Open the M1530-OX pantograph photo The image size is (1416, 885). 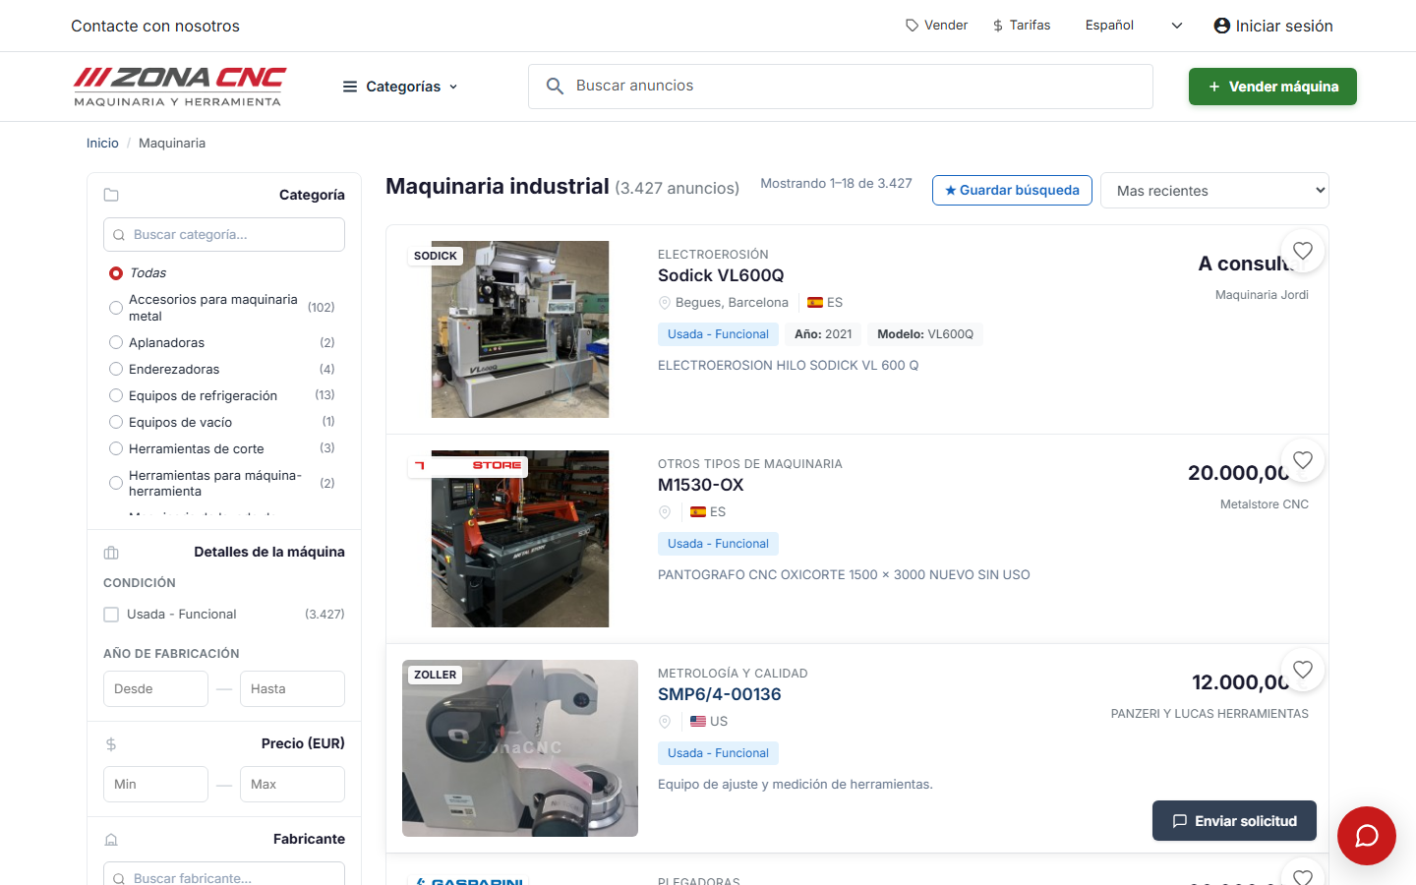tap(520, 539)
